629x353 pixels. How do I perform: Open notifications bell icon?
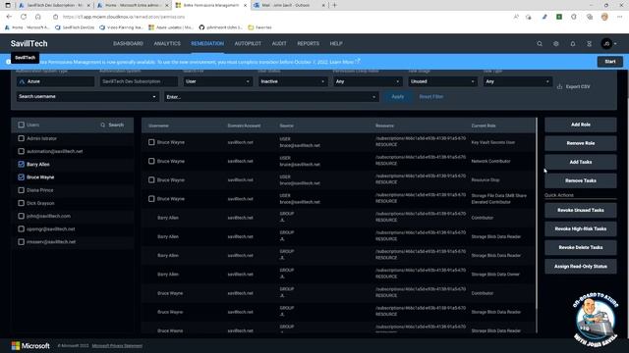pyautogui.click(x=573, y=43)
